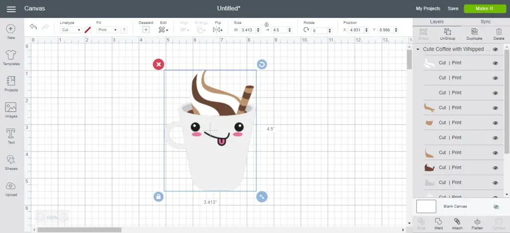Click the linetype color swatch
The width and height of the screenshot is (510, 233).
88,30
